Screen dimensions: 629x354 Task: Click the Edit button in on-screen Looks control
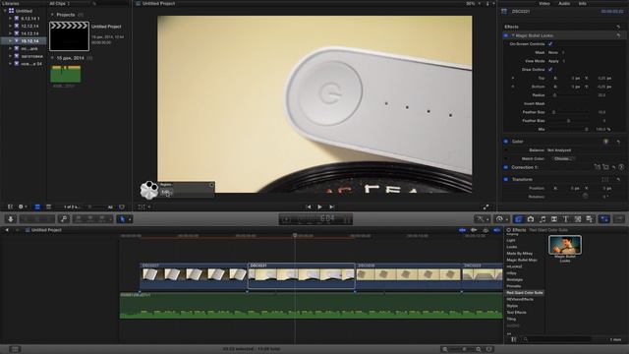click(x=166, y=193)
